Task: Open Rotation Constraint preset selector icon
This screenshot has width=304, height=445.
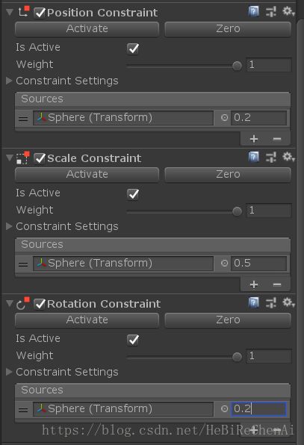Action: click(x=271, y=303)
